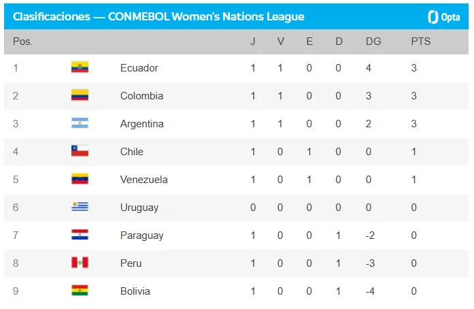
Task: Select the Bolivia team name
Action: tap(135, 291)
